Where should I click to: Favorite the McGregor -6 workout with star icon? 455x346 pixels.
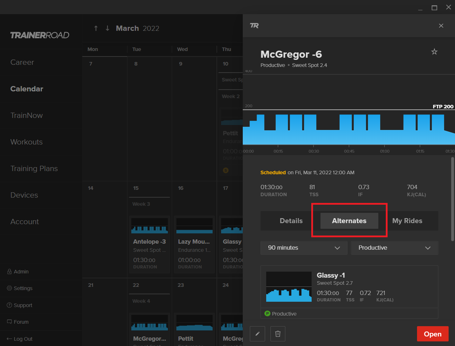tap(434, 52)
